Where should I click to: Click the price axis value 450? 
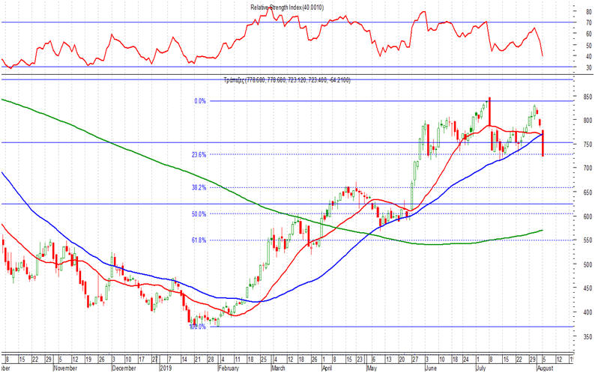[x=588, y=288]
